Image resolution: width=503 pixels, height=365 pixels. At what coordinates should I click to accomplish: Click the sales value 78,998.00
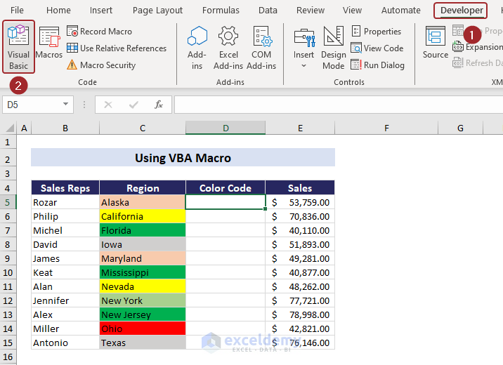300,314
